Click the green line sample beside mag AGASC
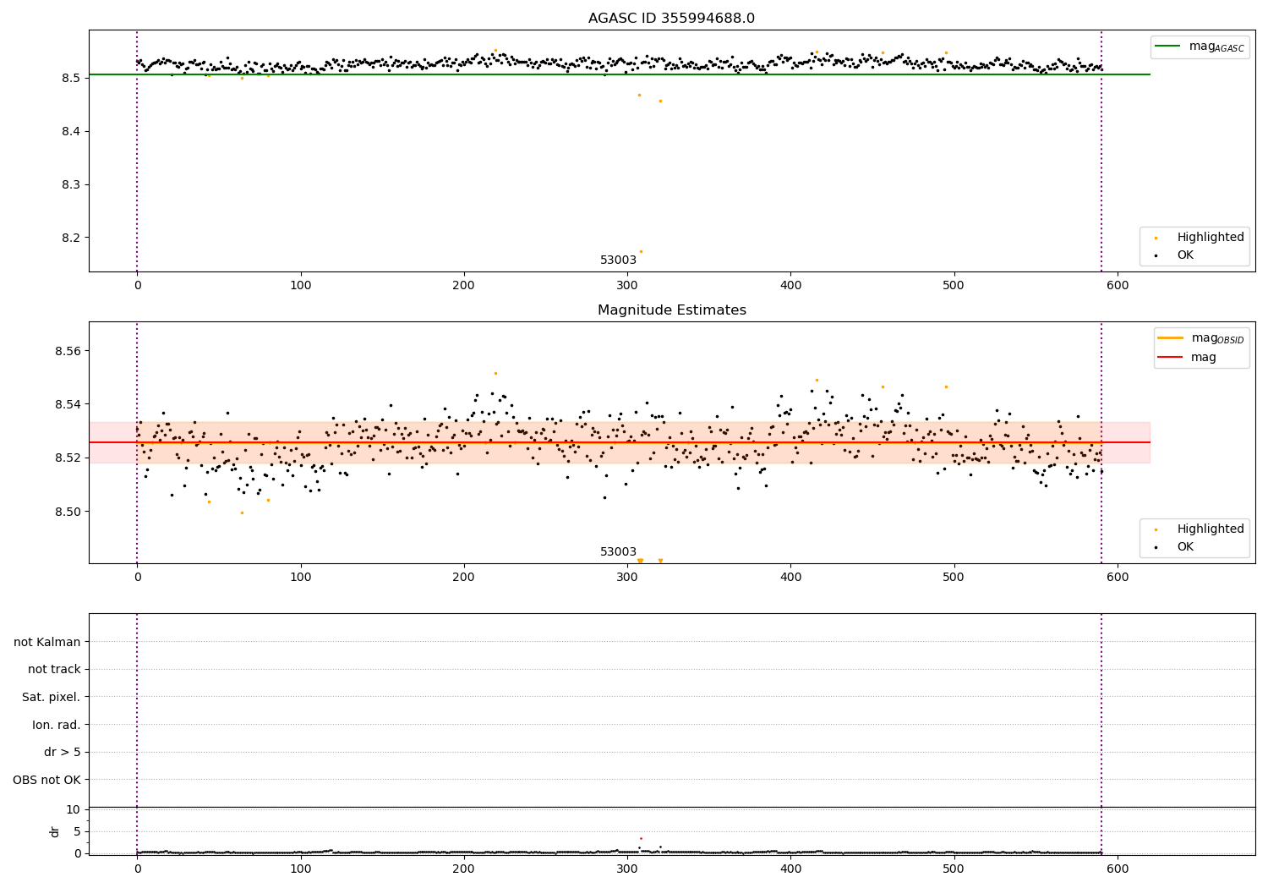Image resolution: width=1268 pixels, height=888 pixels. coord(1168,47)
